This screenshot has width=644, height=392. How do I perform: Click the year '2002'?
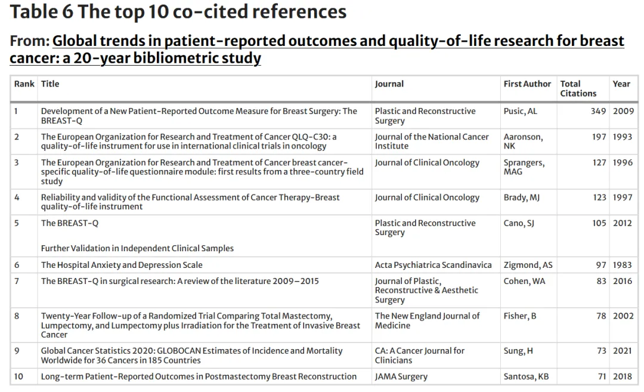point(623,316)
